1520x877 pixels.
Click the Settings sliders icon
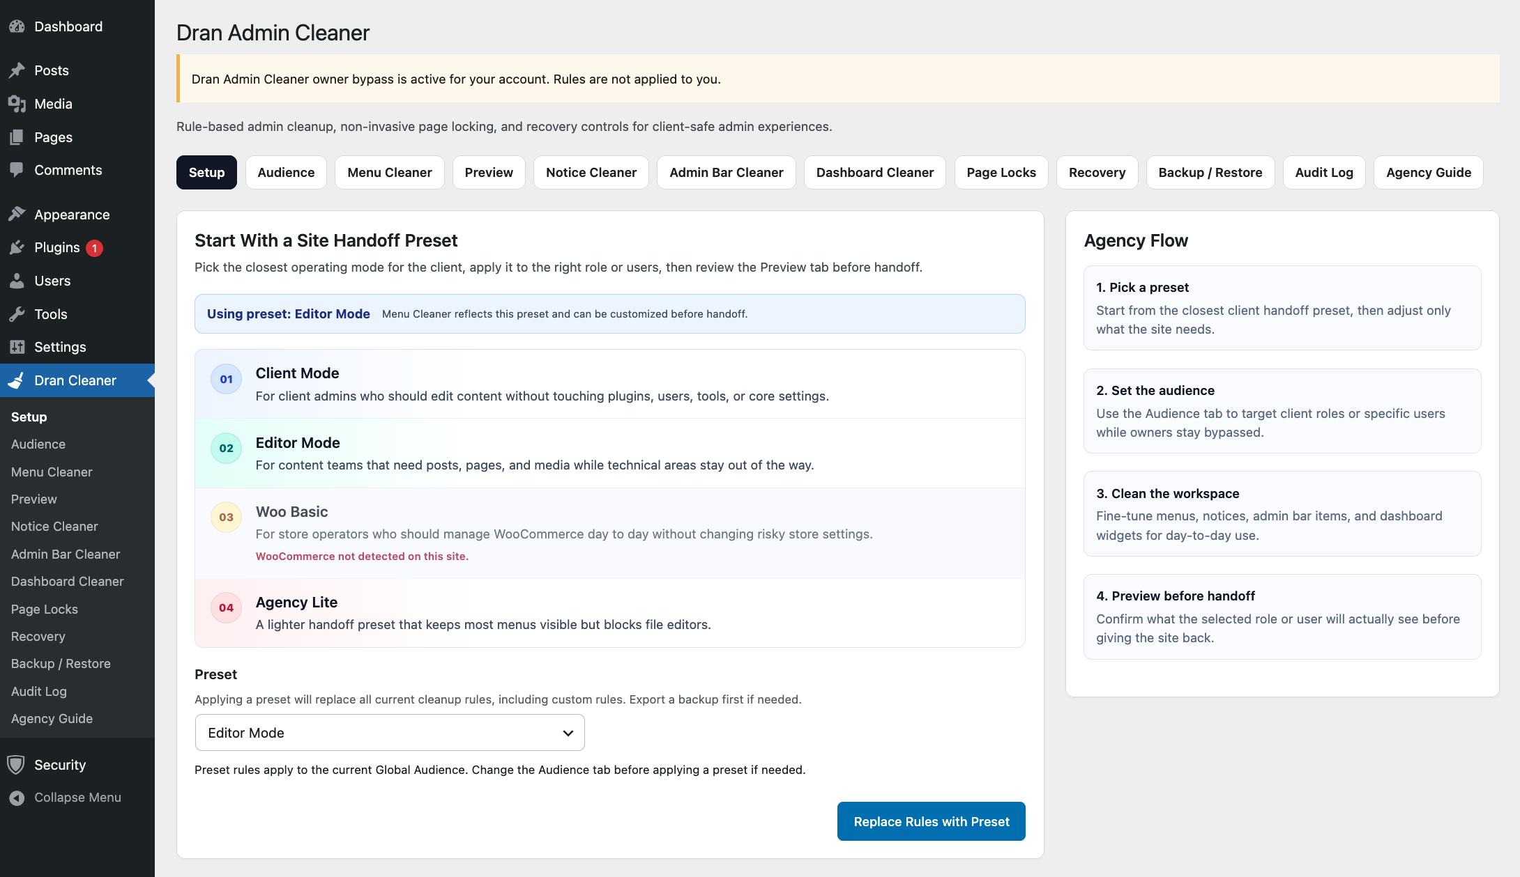17,347
